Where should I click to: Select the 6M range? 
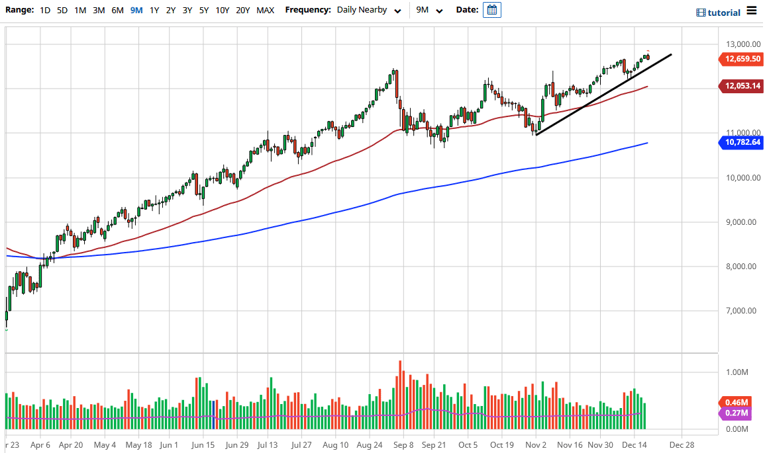[117, 10]
